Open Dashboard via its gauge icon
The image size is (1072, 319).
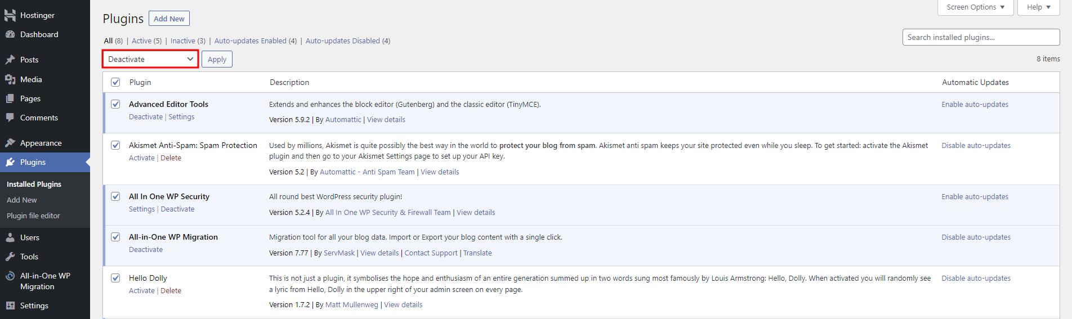click(x=10, y=34)
